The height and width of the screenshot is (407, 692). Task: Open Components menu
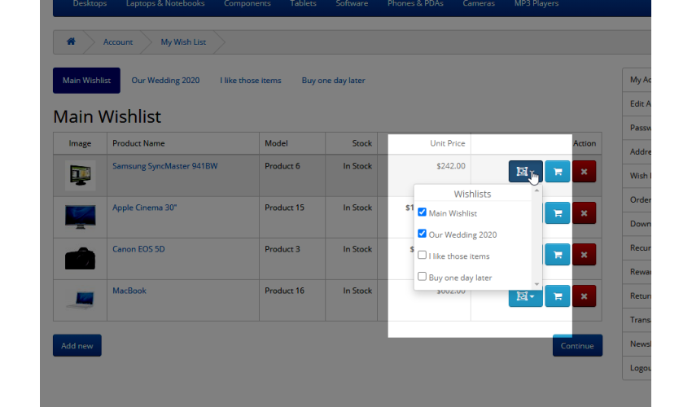(x=247, y=4)
